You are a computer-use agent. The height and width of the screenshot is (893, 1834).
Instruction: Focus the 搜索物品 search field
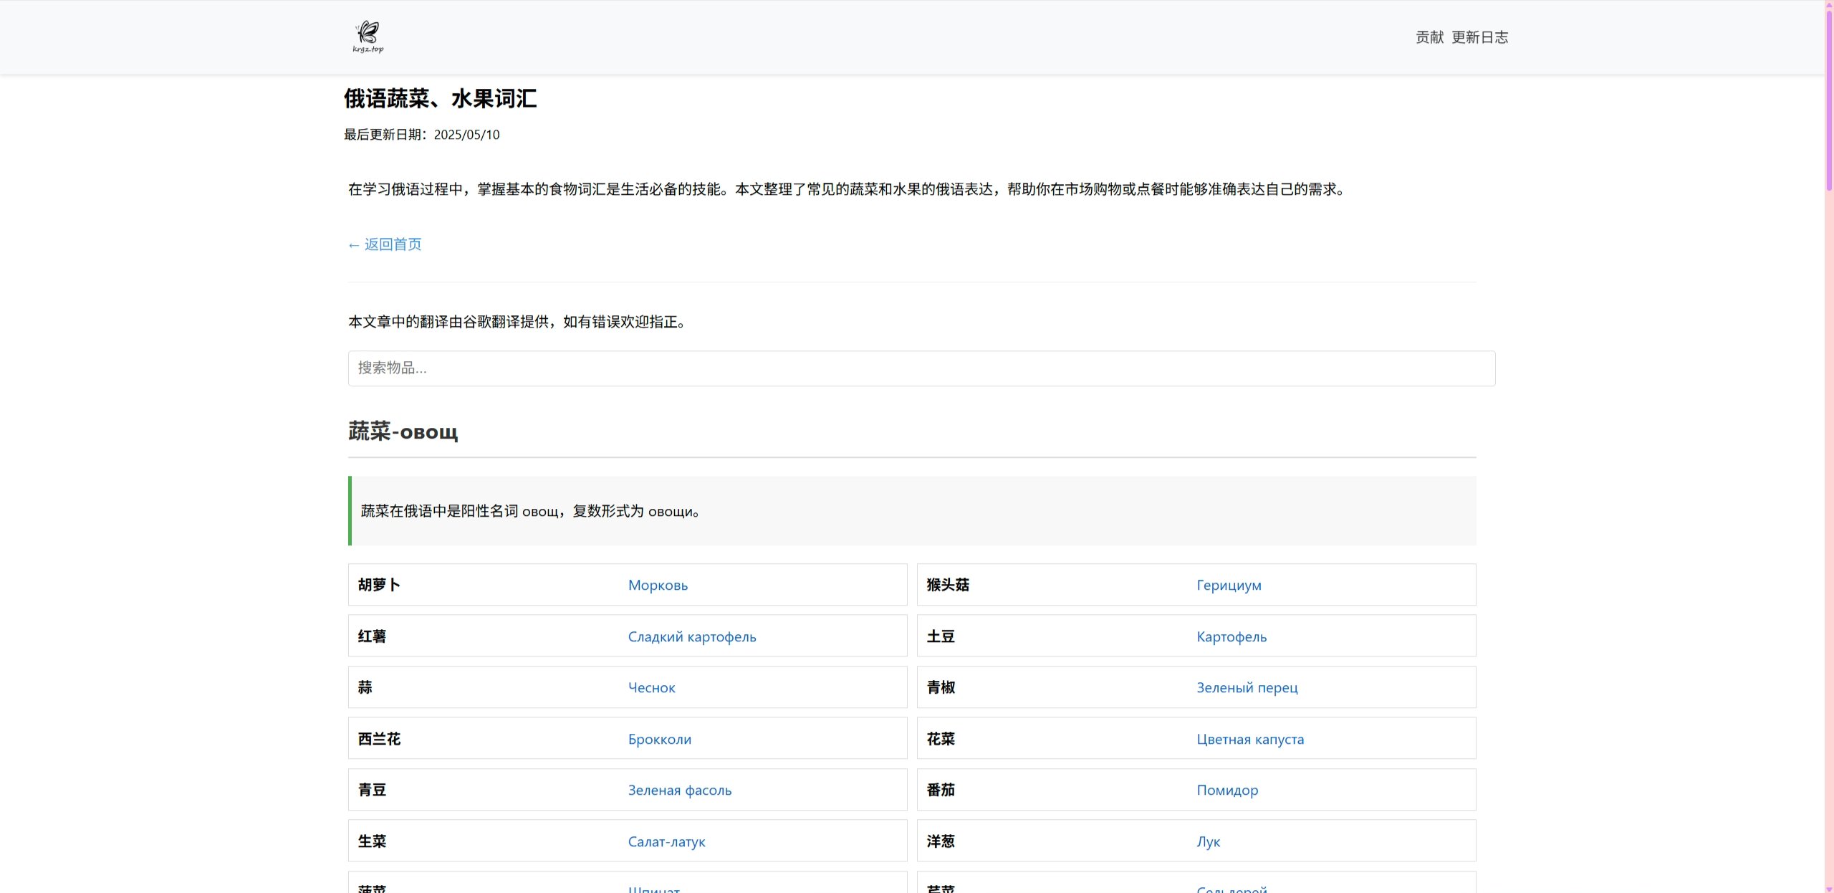pos(921,368)
